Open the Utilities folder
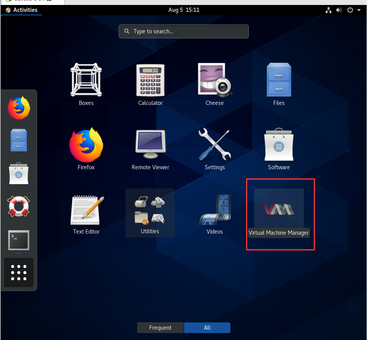The width and height of the screenshot is (367, 340). point(150,212)
